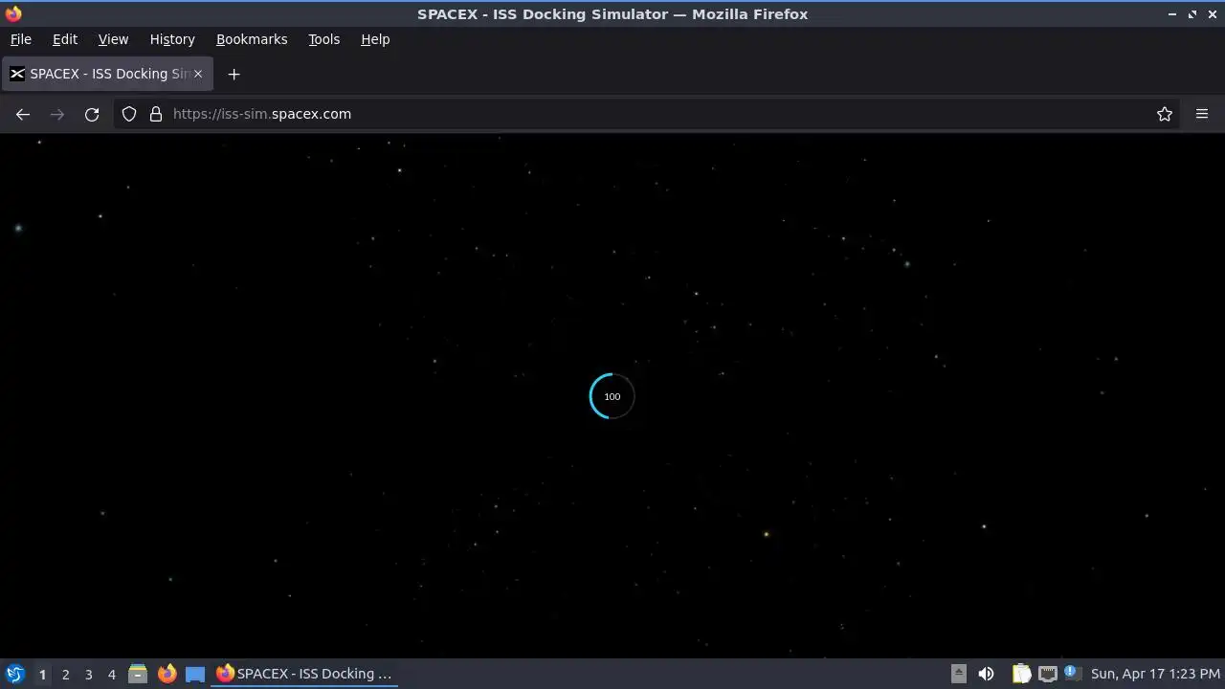Open the History menu
Viewport: 1225px width, 689px height.
(172, 39)
